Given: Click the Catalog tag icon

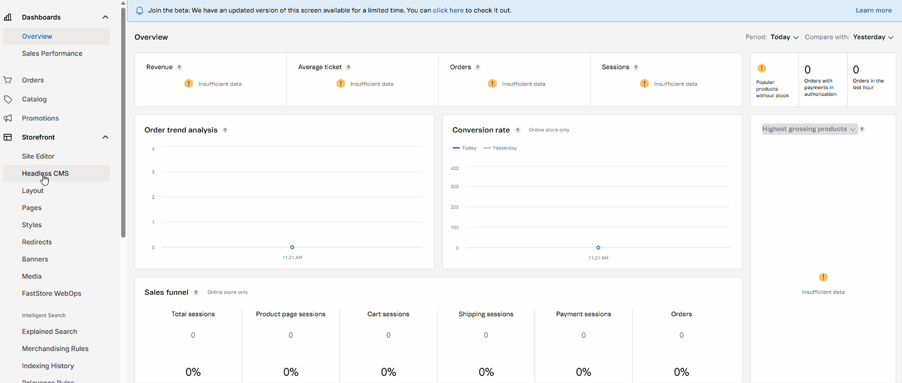Looking at the screenshot, I should click(8, 99).
